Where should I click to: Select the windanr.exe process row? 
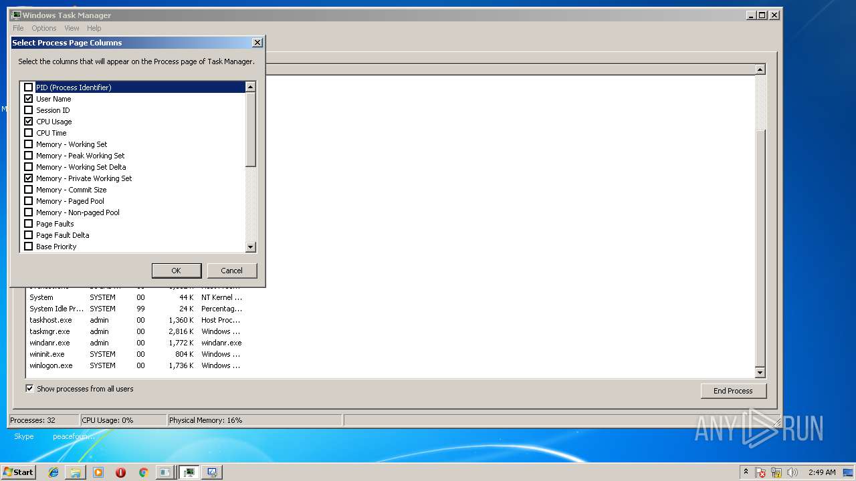[x=136, y=343]
